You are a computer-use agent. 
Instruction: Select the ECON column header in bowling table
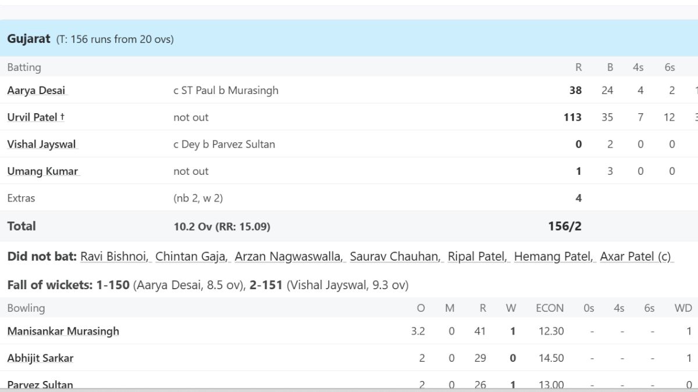click(x=550, y=308)
